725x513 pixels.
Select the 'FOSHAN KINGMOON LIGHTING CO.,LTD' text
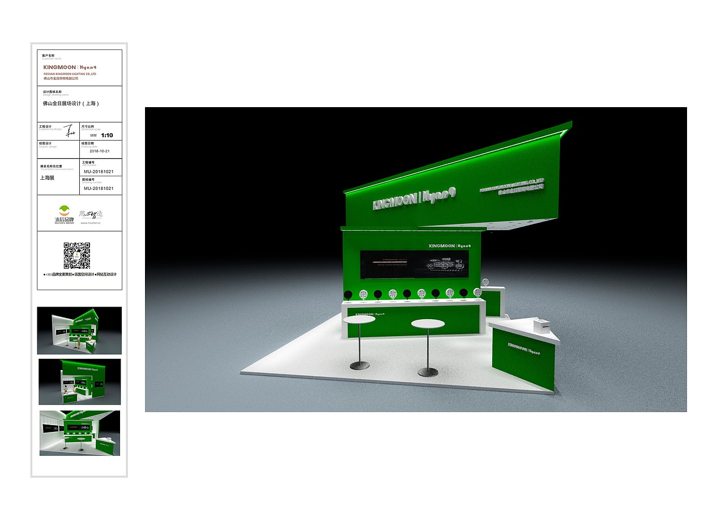click(70, 74)
